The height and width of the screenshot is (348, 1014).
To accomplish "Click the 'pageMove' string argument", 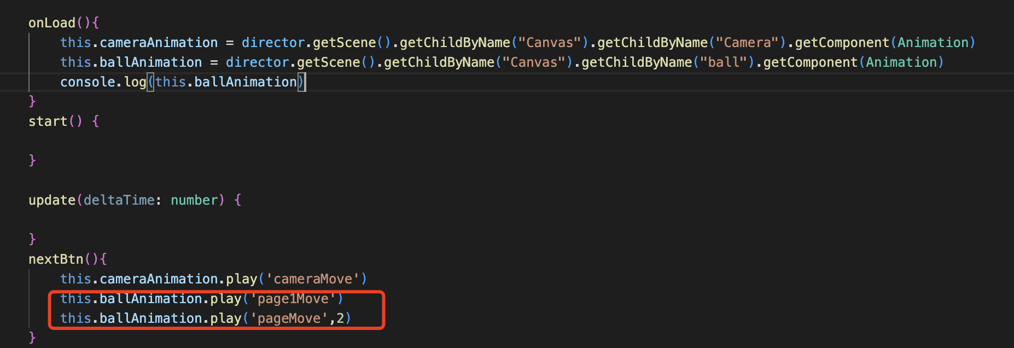I will [289, 318].
